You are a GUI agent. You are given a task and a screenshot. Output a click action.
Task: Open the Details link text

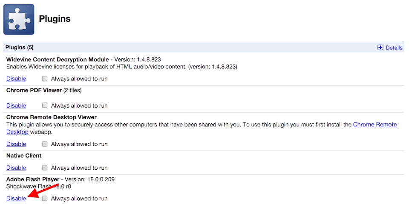pyautogui.click(x=394, y=48)
